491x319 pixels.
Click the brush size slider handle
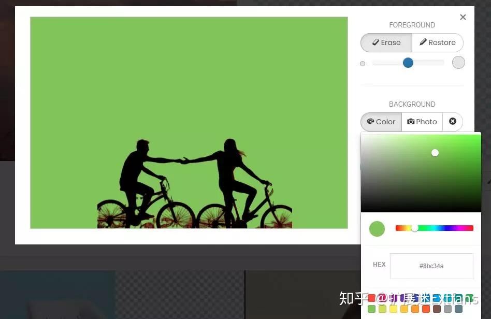coord(408,63)
